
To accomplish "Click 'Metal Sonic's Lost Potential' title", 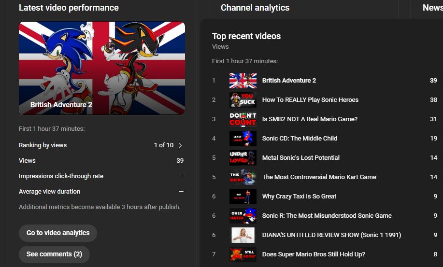I will 301,158.
